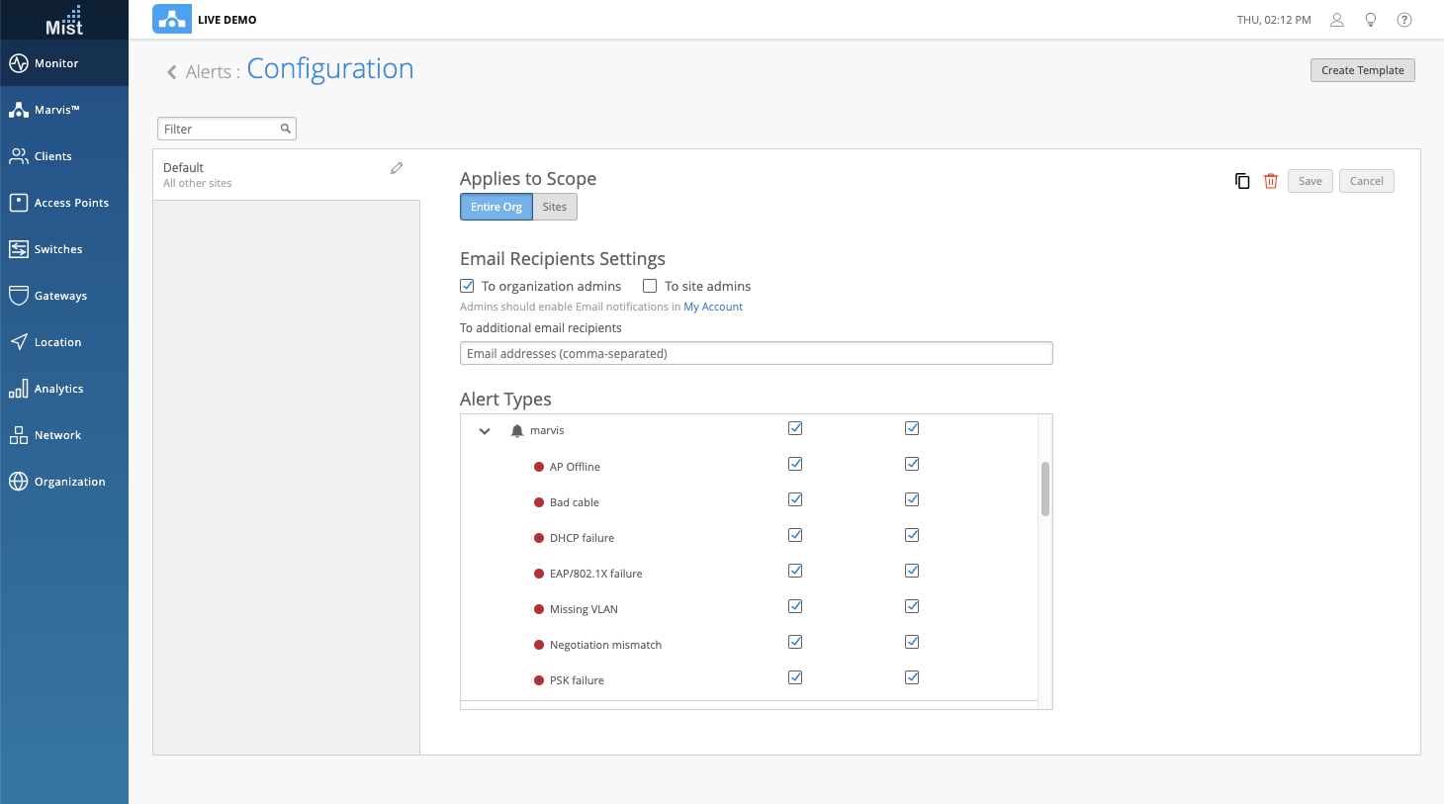Open the My Account link
This screenshot has height=804, width=1444.
point(713,307)
